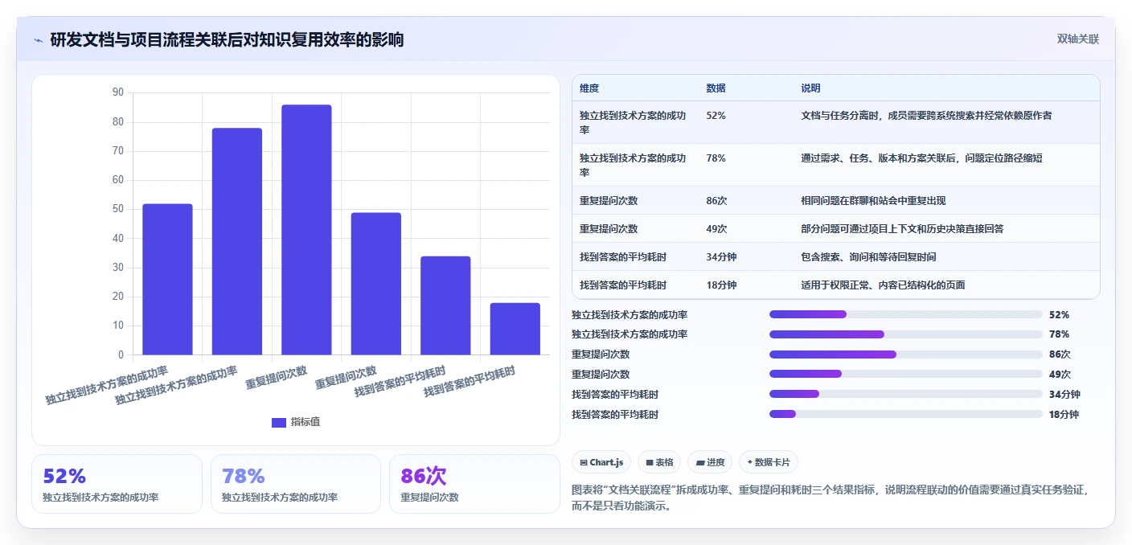
Task: Click the 说明 column header
Action: (810, 88)
